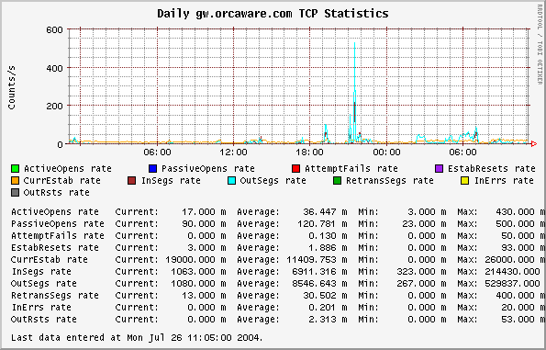Viewport: 546px width, 350px height.
Task: Click EstabResets average value 1.886 m
Action: pyautogui.click(x=328, y=248)
